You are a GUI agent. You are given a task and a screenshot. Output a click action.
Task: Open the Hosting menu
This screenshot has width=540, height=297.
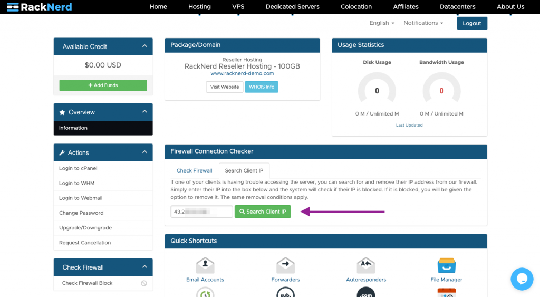click(199, 6)
